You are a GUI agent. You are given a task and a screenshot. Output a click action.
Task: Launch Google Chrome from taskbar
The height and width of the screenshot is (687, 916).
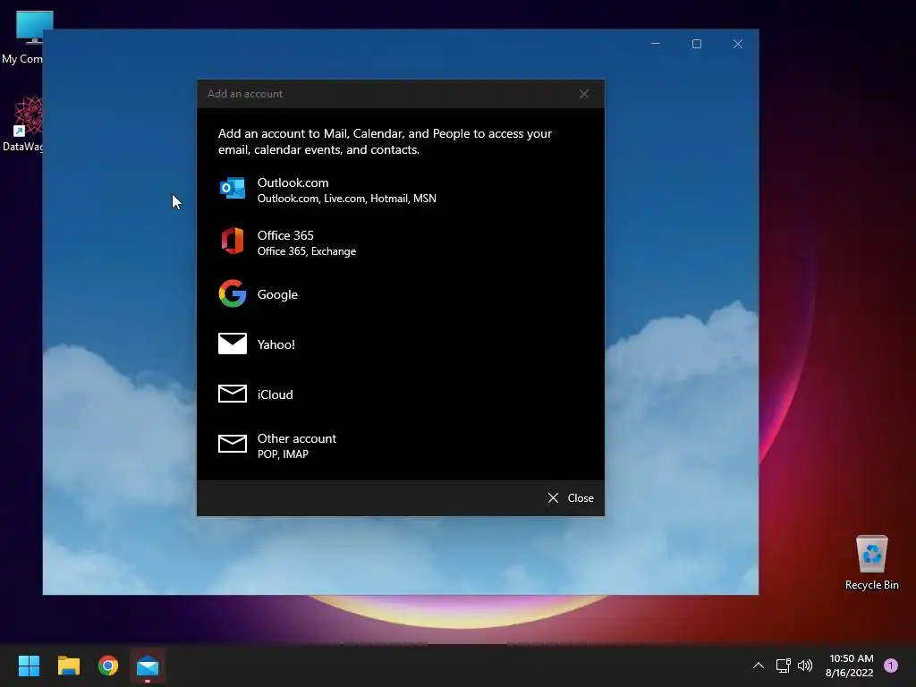[107, 666]
